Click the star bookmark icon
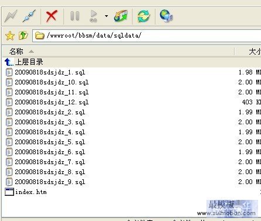 (x=10, y=36)
